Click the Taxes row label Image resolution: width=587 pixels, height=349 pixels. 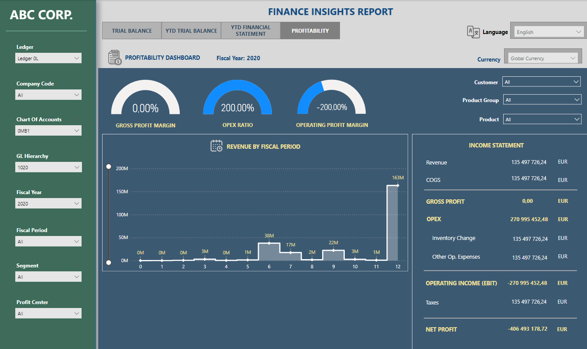point(433,302)
